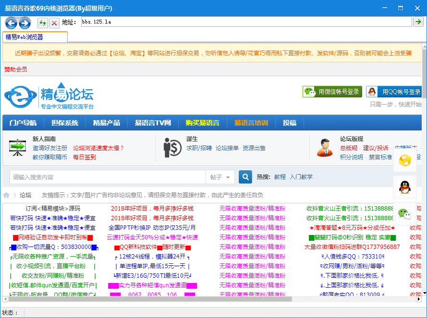
Task: Click the browser back arrow button
Action: click(11, 23)
